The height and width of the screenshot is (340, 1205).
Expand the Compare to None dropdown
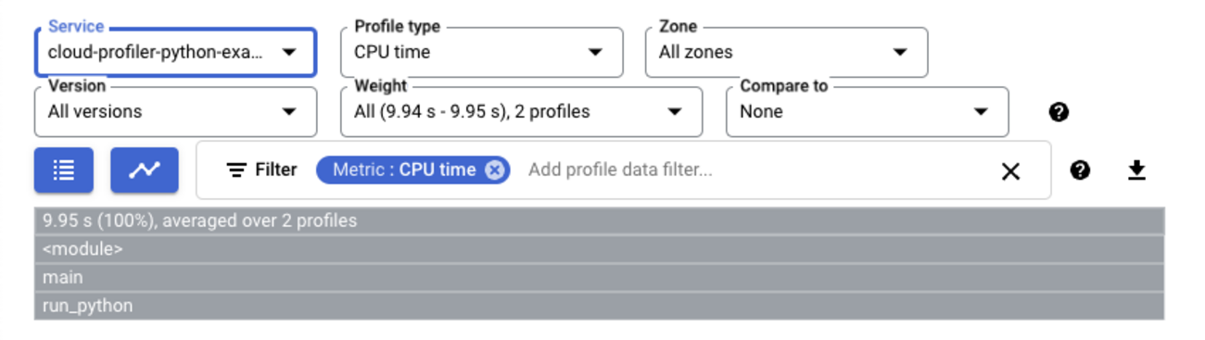pos(867,112)
